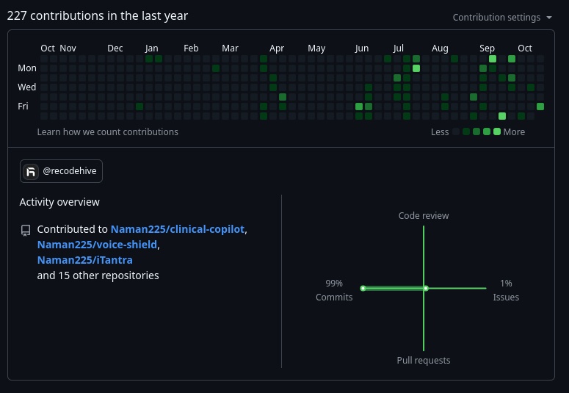This screenshot has width=569, height=393.
Task: Click the More legend label
Action: [x=514, y=131]
